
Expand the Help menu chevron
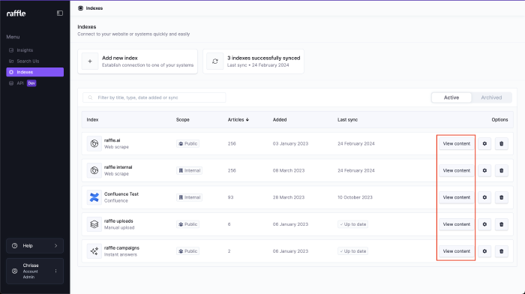click(56, 246)
